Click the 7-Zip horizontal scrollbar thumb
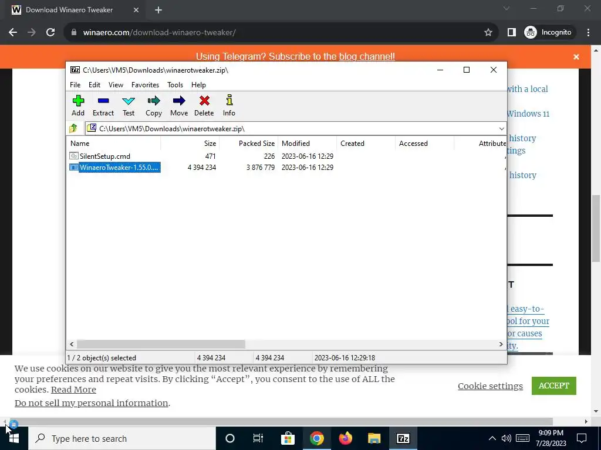Screen dimensions: 601x450 click(x=161, y=345)
